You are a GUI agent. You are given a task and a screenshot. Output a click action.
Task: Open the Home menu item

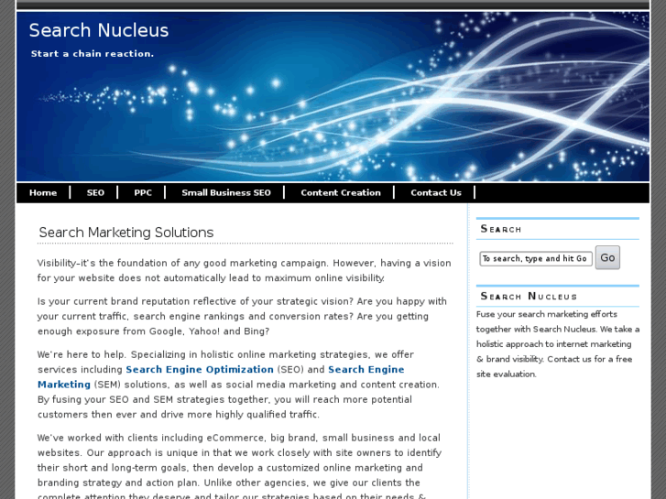tap(43, 192)
